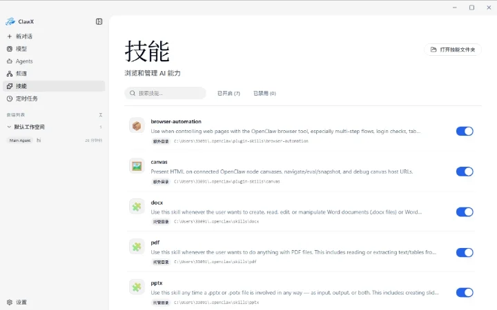Collapse the sidebar panel icon
This screenshot has width=497, height=310.
[x=99, y=21]
